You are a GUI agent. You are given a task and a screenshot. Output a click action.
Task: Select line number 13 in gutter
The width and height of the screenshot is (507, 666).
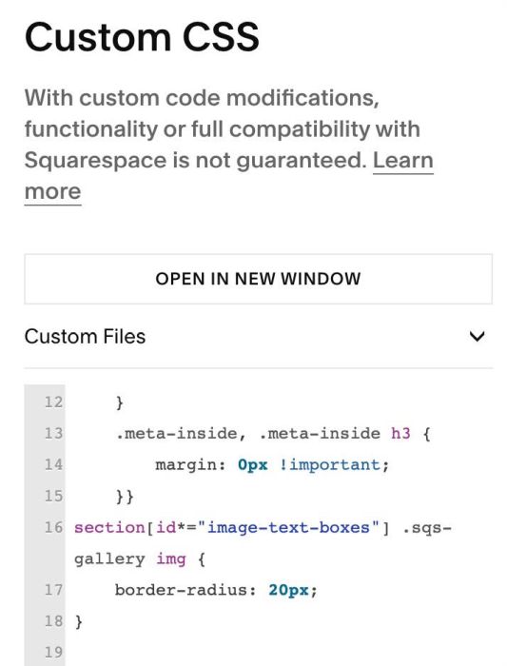click(x=53, y=433)
